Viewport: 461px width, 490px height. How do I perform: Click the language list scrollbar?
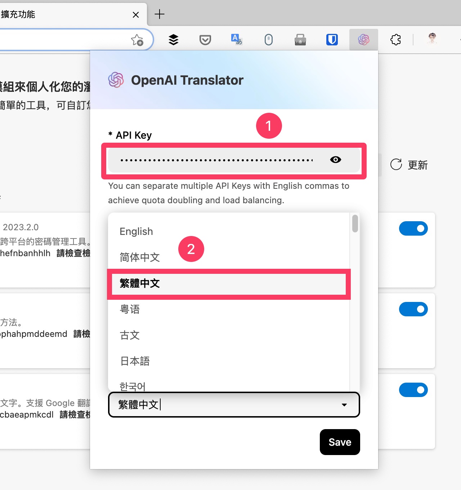coord(355,223)
